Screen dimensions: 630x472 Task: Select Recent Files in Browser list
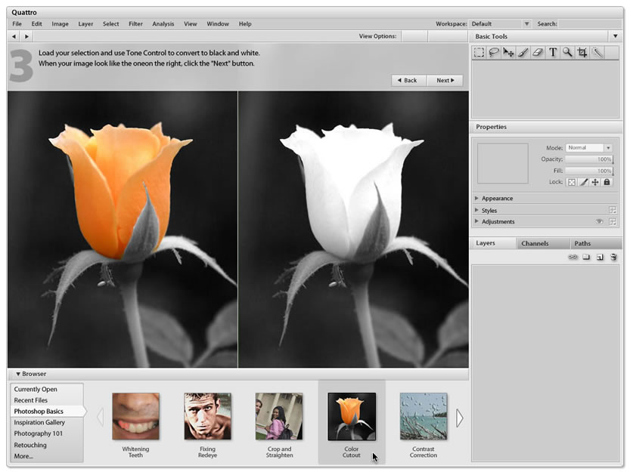coord(47,400)
